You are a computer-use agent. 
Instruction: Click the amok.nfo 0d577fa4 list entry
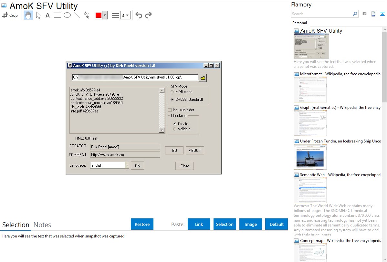85,90
